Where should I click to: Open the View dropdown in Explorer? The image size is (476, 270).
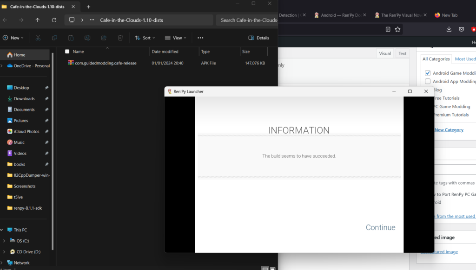[175, 38]
